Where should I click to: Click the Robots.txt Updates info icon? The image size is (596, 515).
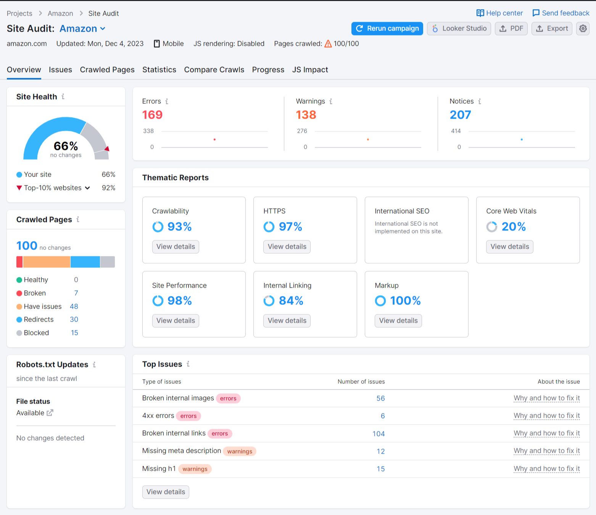coord(94,365)
